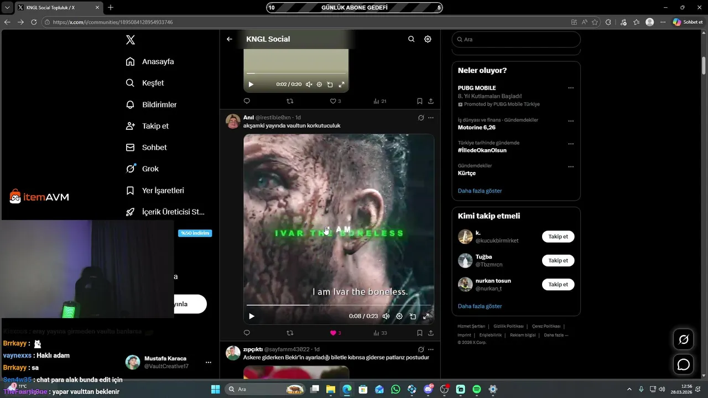Open the X logo home link

pos(131,40)
